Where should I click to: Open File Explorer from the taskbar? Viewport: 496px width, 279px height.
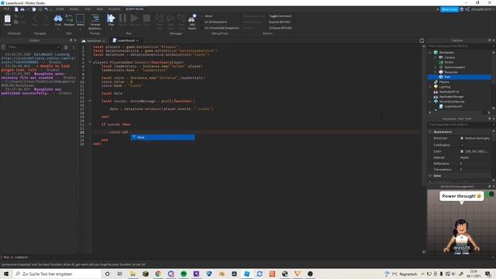(133, 274)
